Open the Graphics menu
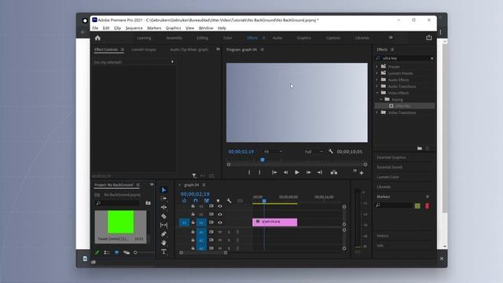 173,28
